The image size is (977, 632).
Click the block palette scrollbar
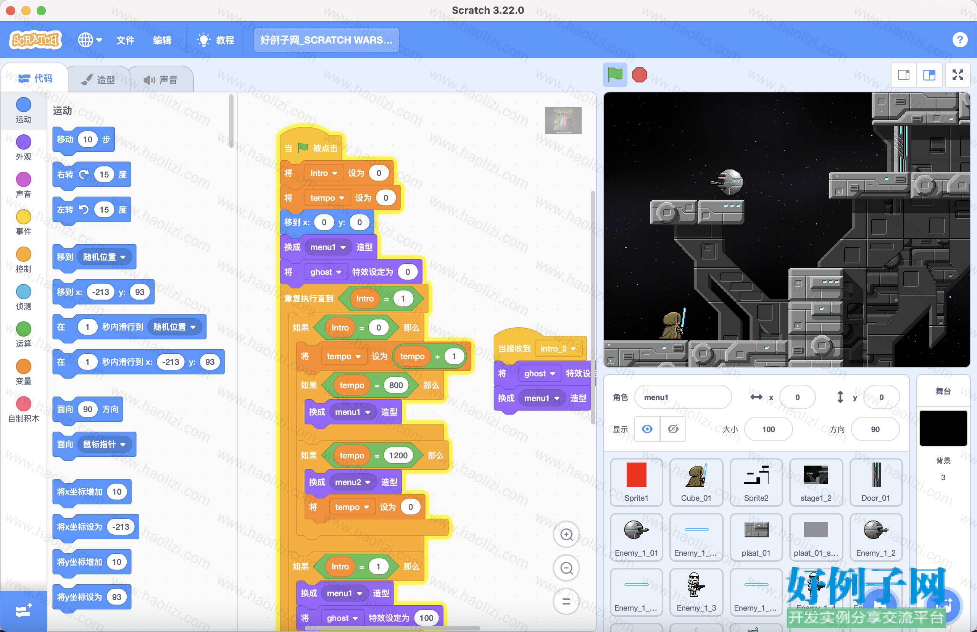click(x=231, y=121)
